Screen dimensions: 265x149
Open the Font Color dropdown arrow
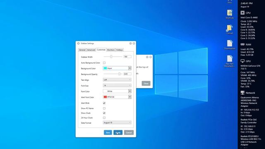(130, 91)
